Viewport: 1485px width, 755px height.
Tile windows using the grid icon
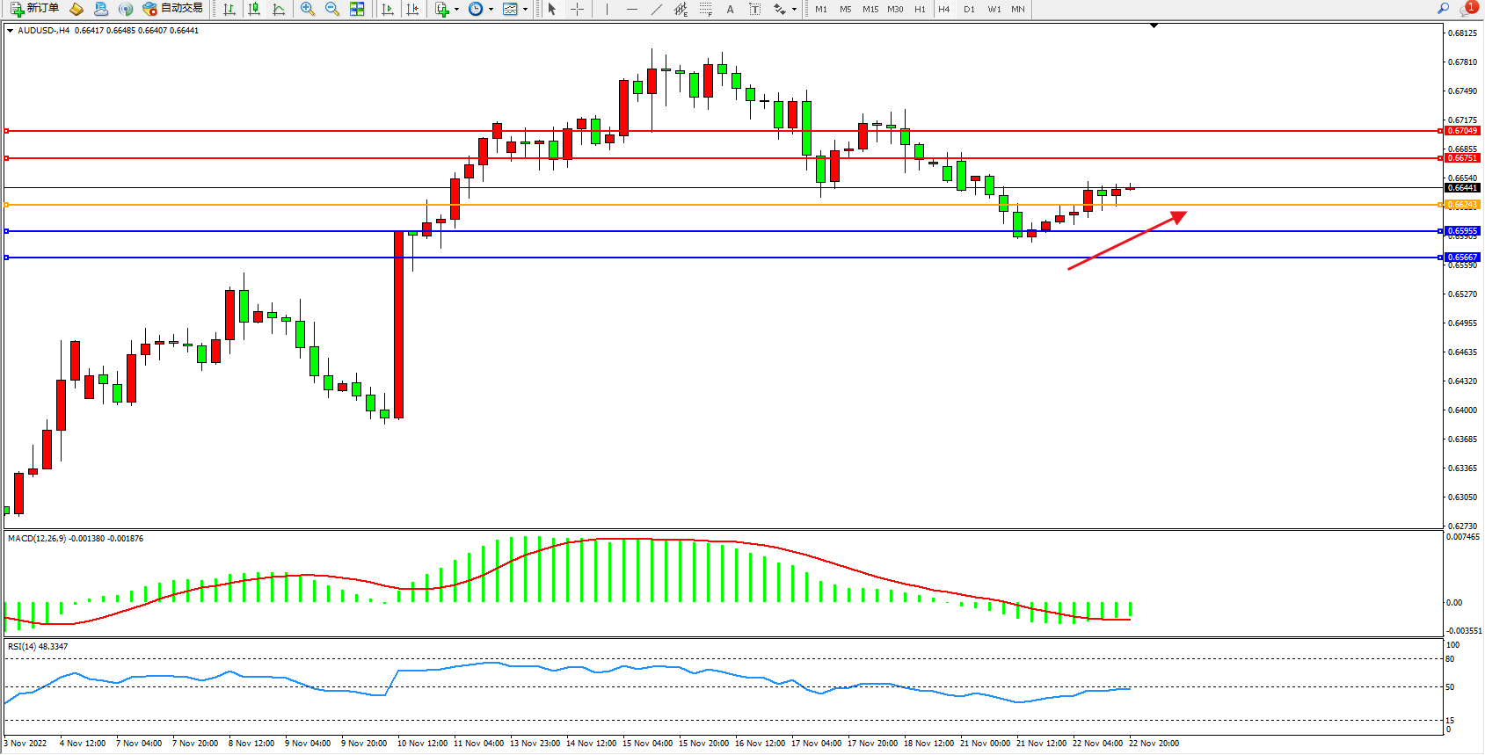click(357, 9)
